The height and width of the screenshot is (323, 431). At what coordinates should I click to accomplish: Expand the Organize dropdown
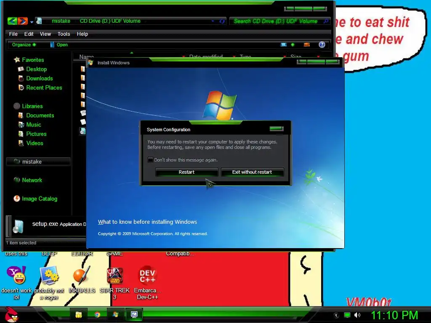tap(24, 45)
